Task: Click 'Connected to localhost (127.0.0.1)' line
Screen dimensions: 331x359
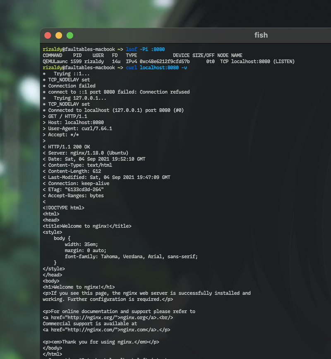Action: coord(113,110)
